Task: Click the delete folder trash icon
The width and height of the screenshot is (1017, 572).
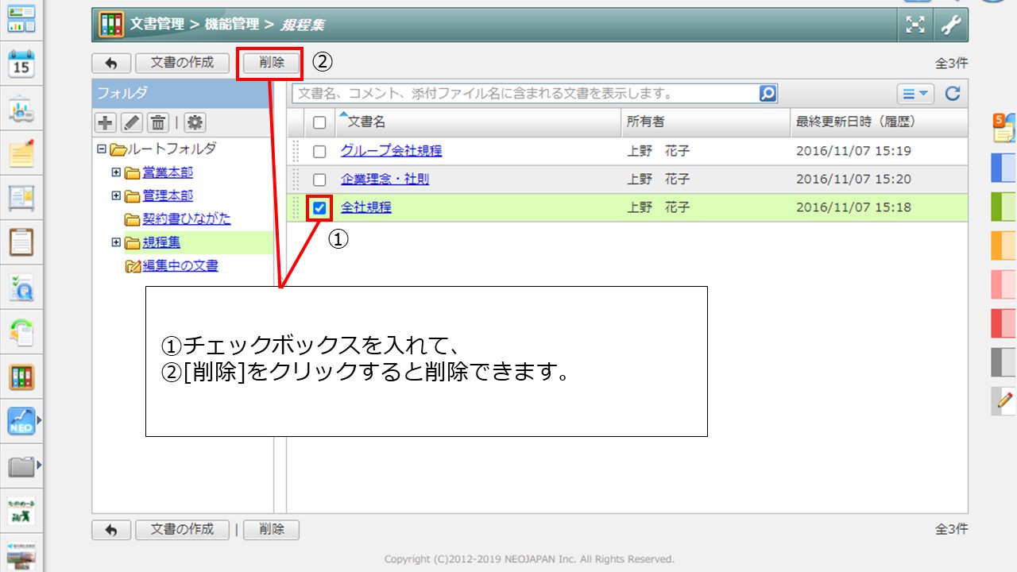Action: pos(158,122)
